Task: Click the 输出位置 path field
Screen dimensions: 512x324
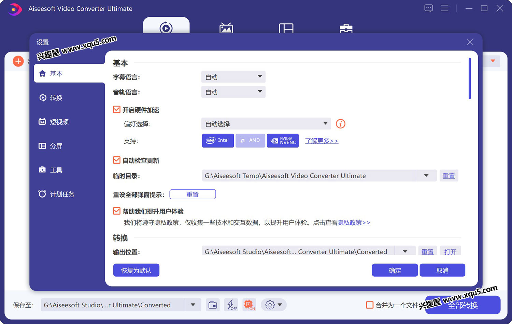Action: [x=298, y=251]
